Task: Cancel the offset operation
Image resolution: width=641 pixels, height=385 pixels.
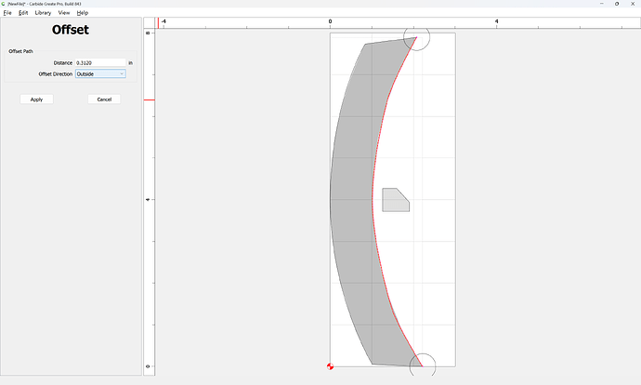Action: tap(104, 100)
